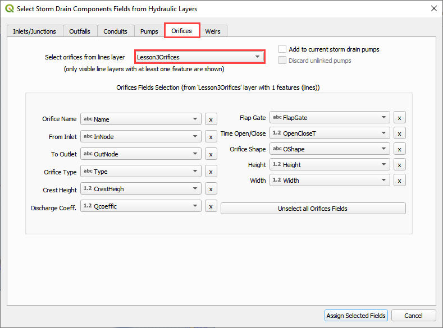Clear the Orifice Shape field selection
The width and height of the screenshot is (443, 328).
point(399,149)
